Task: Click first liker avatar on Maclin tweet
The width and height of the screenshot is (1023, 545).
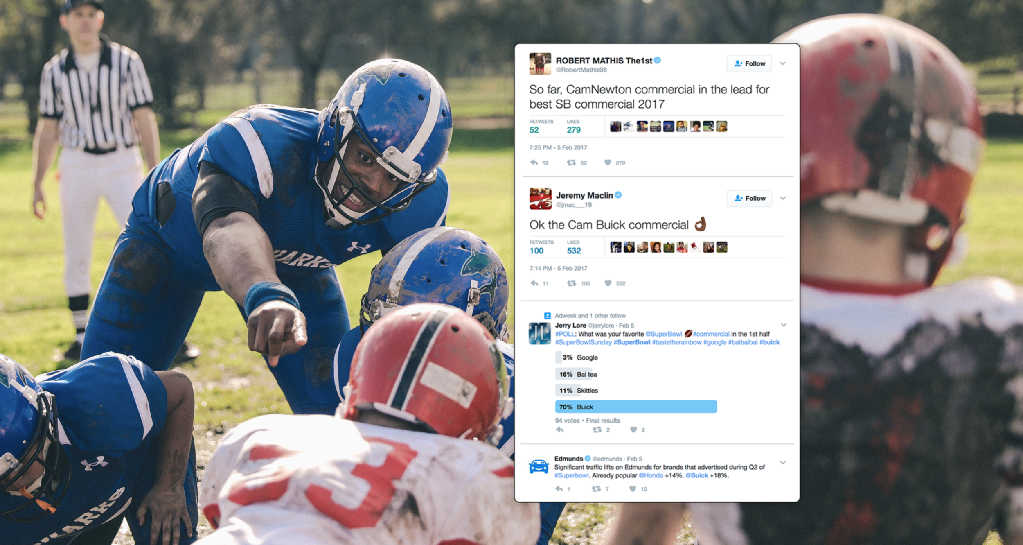Action: (616, 247)
